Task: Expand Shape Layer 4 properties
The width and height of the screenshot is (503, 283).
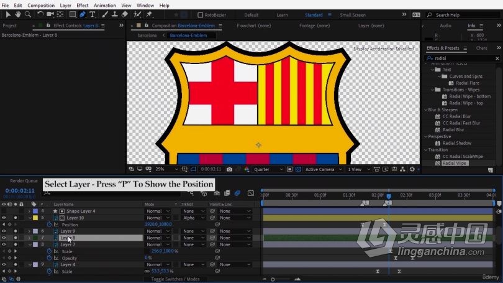Action: click(29, 211)
